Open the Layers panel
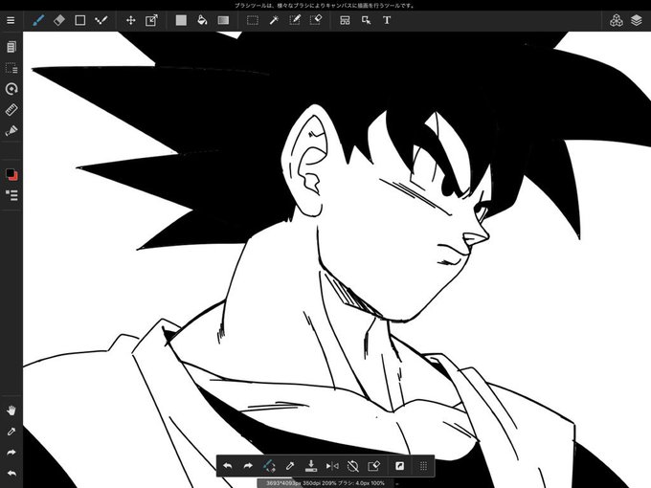The image size is (651, 488). (637, 20)
